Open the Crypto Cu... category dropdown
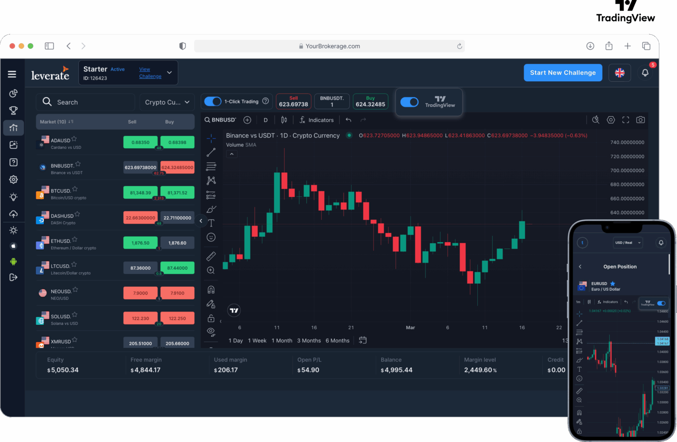 pyautogui.click(x=167, y=102)
